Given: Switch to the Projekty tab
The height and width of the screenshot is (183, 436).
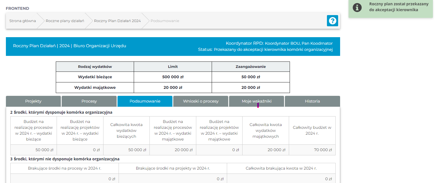Looking at the screenshot, I should point(33,101).
